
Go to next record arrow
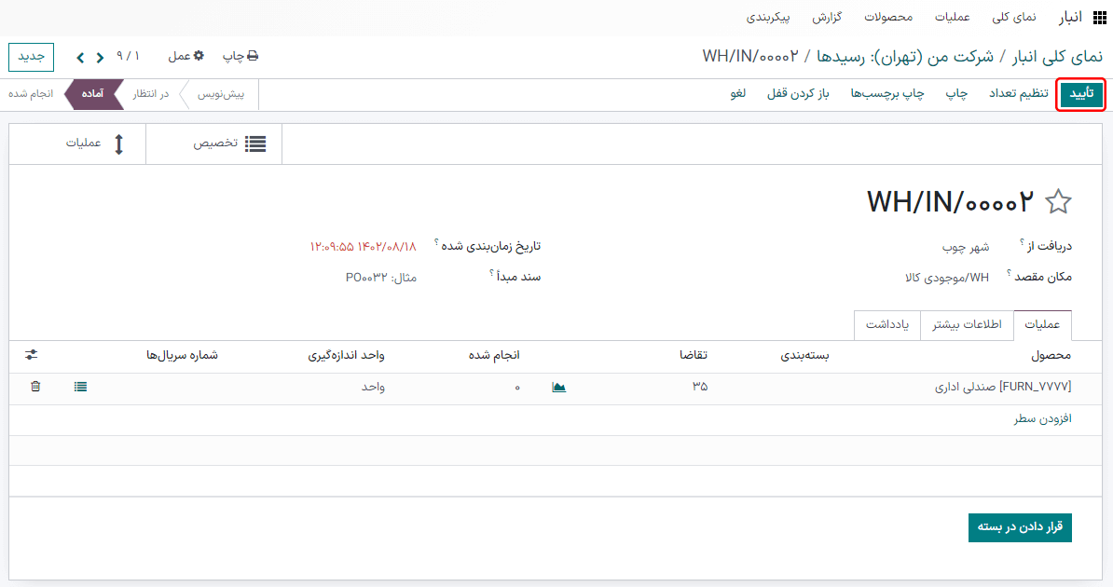(x=80, y=57)
